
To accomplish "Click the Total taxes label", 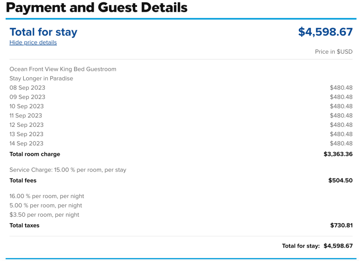I will tap(24, 226).
